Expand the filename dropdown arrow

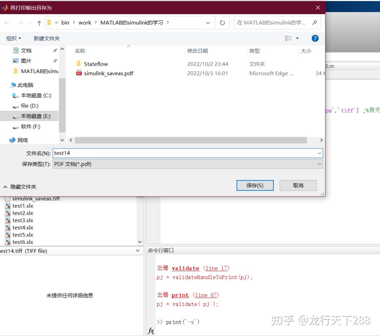point(319,153)
